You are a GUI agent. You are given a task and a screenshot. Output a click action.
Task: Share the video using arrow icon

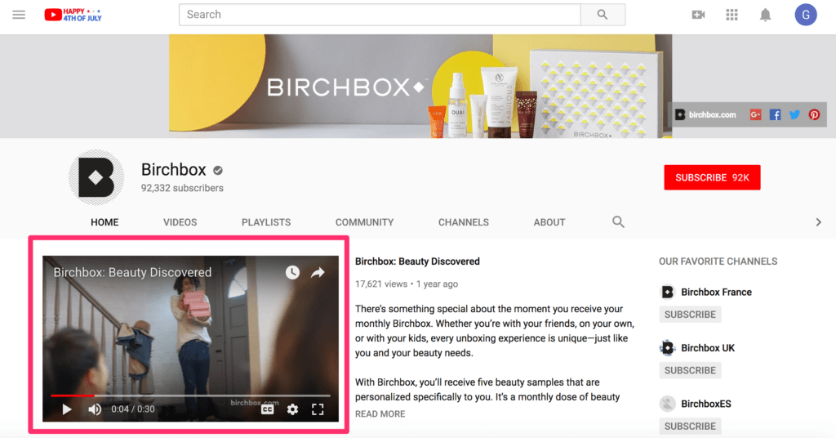318,273
